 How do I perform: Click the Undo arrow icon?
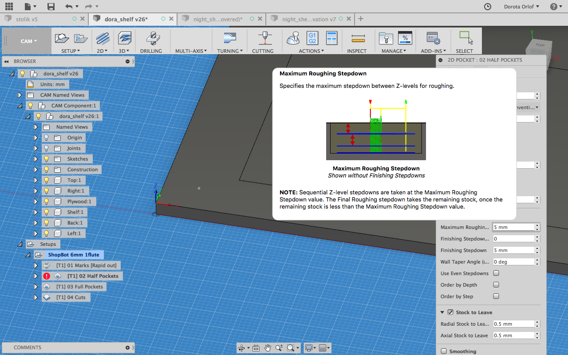[x=68, y=7]
